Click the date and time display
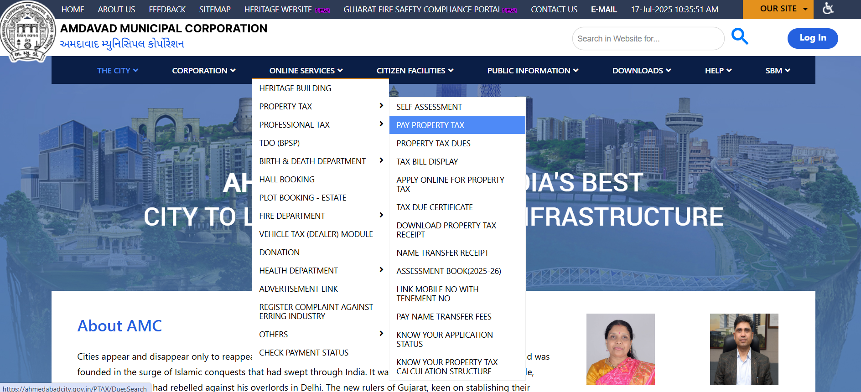Screen dimensions: 861x392 point(674,10)
